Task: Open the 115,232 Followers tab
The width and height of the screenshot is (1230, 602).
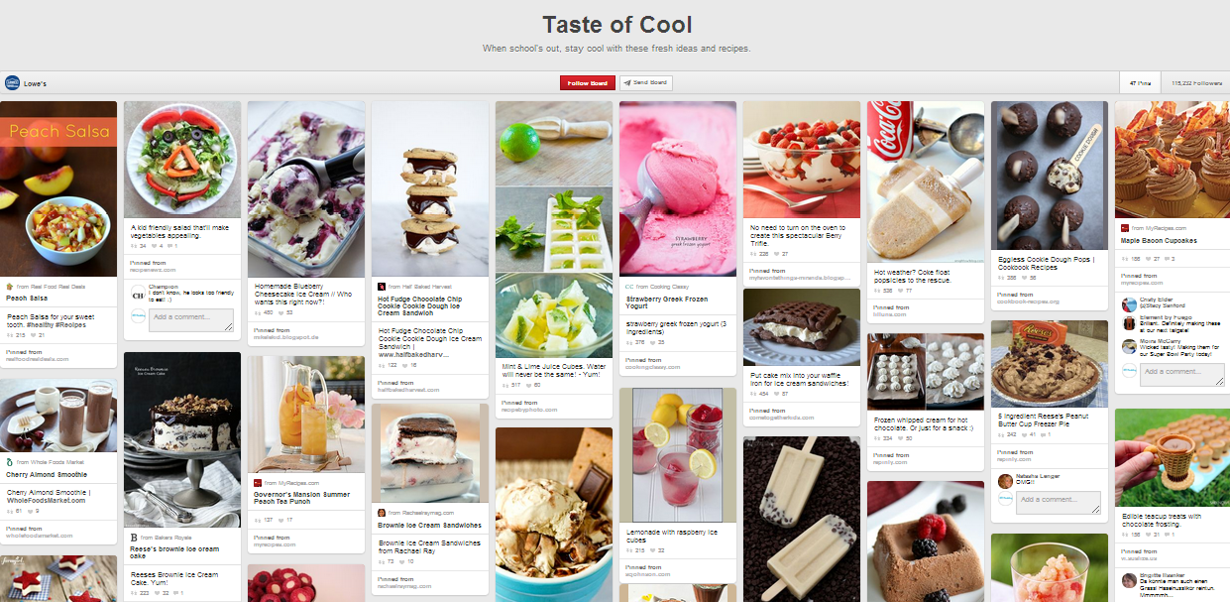Action: (x=1196, y=83)
